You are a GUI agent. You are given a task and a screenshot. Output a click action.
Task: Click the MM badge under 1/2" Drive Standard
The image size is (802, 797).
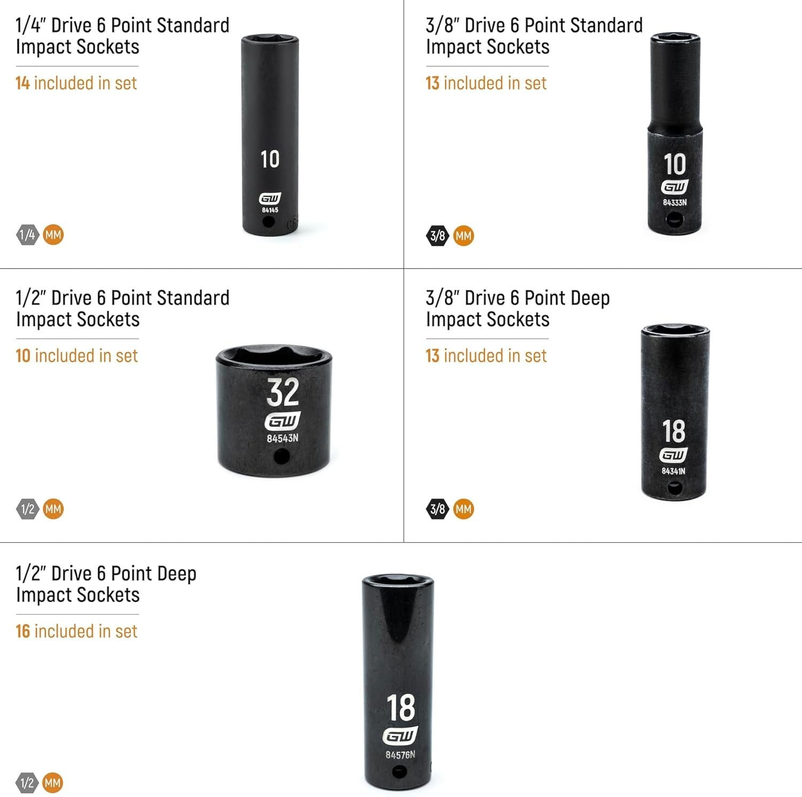pyautogui.click(x=53, y=509)
